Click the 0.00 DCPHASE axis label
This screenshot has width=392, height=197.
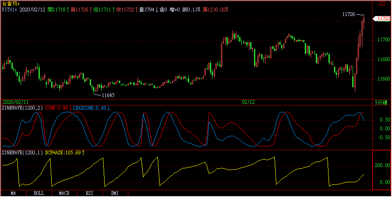[385, 183]
